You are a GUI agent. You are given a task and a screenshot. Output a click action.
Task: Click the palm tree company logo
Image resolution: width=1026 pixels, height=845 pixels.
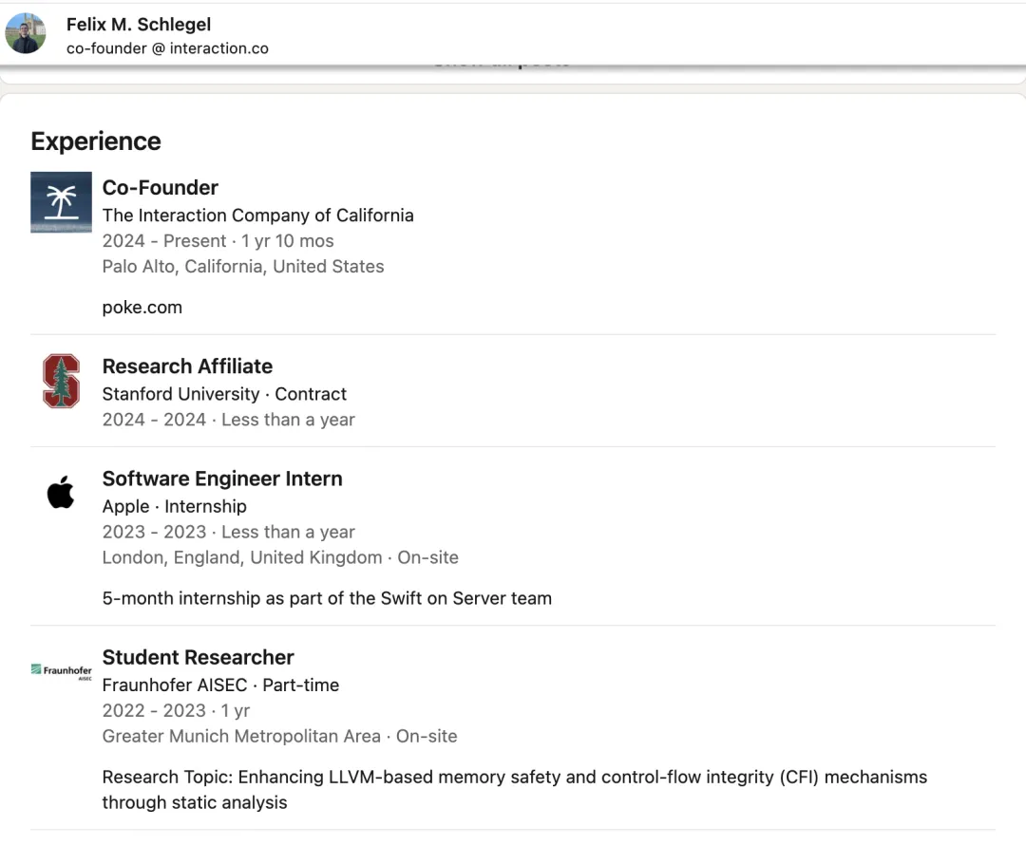[x=61, y=202]
